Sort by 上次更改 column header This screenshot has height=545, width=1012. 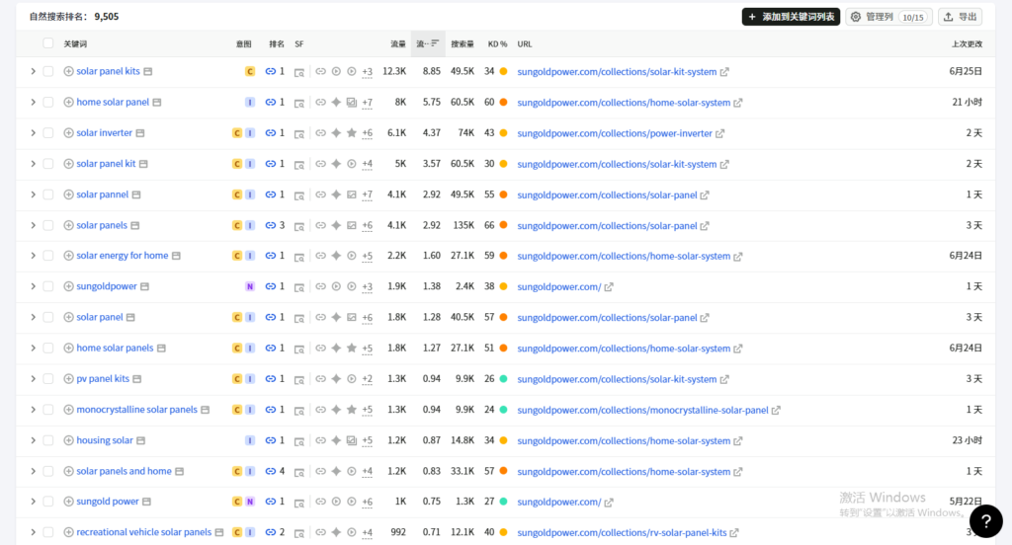(967, 43)
